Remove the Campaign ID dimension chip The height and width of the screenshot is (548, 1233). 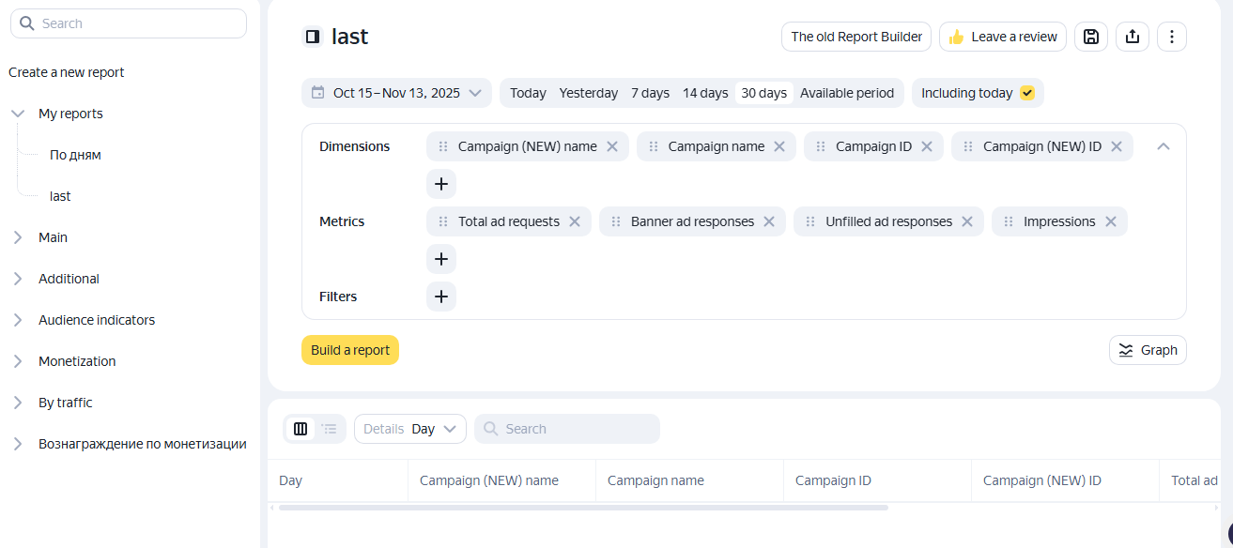(x=926, y=146)
